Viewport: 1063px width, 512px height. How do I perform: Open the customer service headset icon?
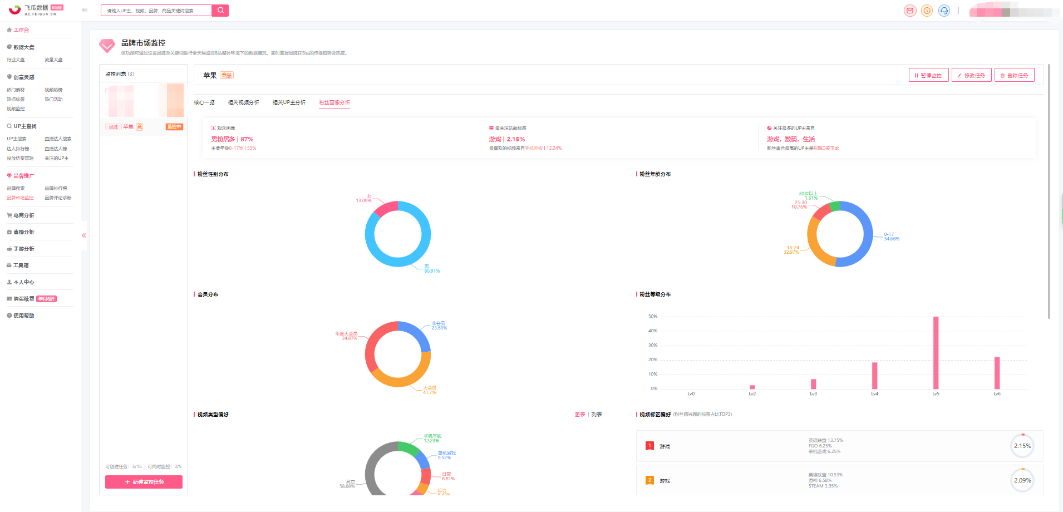944,11
